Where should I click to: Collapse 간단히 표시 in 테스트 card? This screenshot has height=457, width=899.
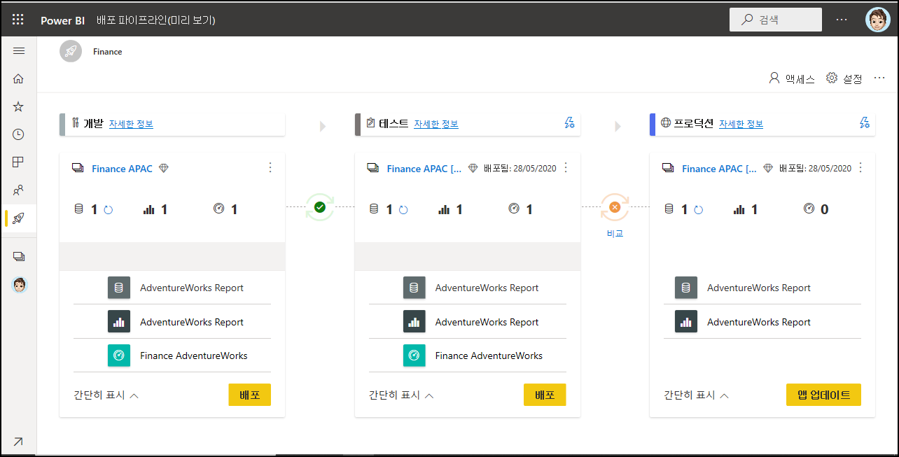pos(402,395)
